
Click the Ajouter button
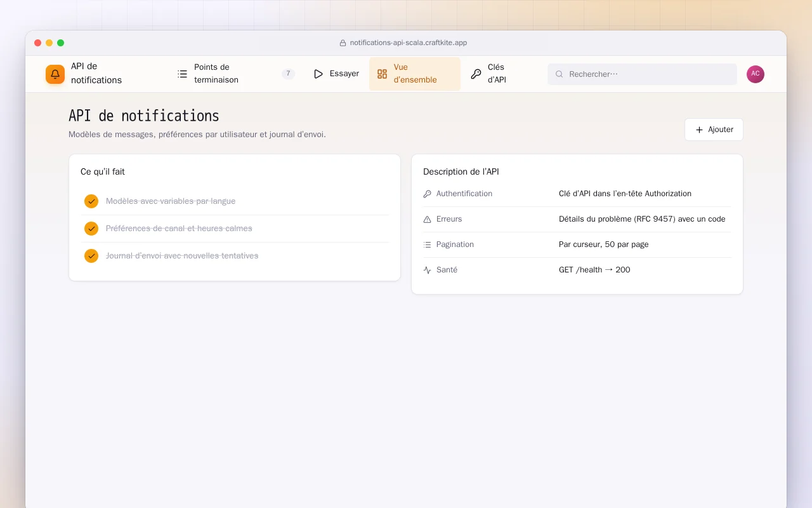(714, 130)
